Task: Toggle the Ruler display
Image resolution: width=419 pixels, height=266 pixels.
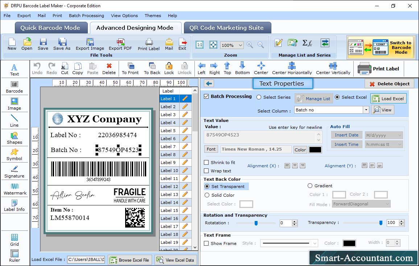Action: [x=15, y=256]
